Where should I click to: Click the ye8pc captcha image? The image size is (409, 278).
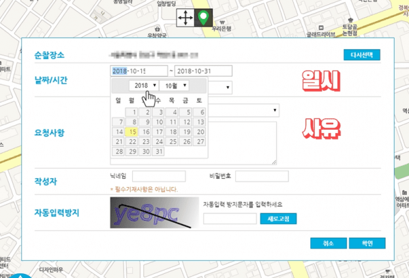point(155,212)
